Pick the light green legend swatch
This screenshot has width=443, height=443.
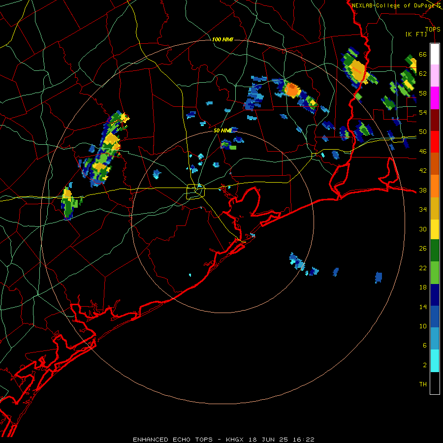435,273
